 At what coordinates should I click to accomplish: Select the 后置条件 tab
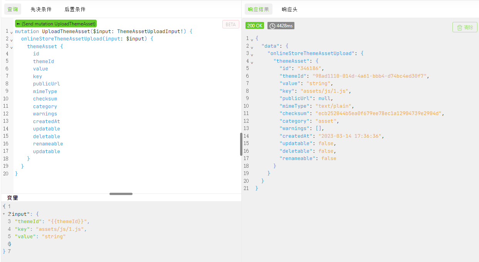(75, 9)
